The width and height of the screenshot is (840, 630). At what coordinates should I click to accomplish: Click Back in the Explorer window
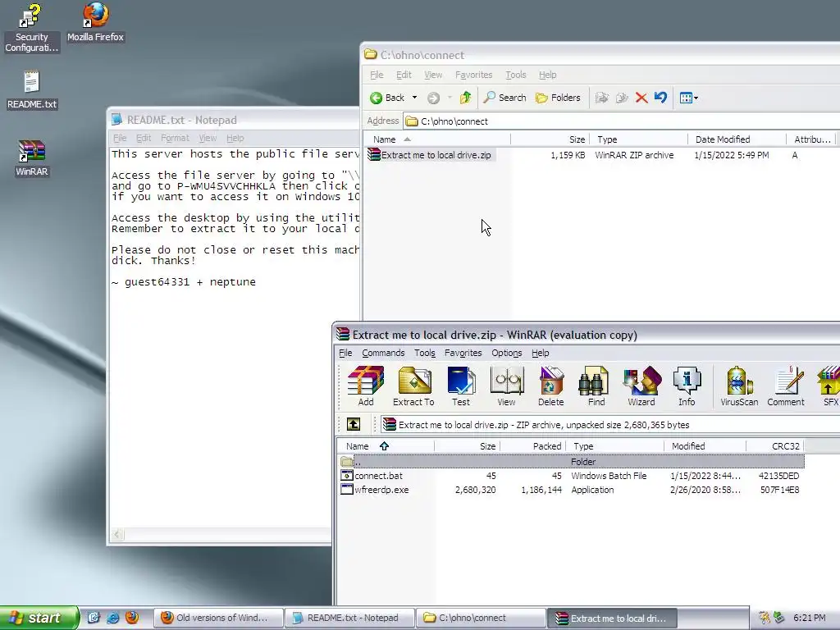(387, 98)
